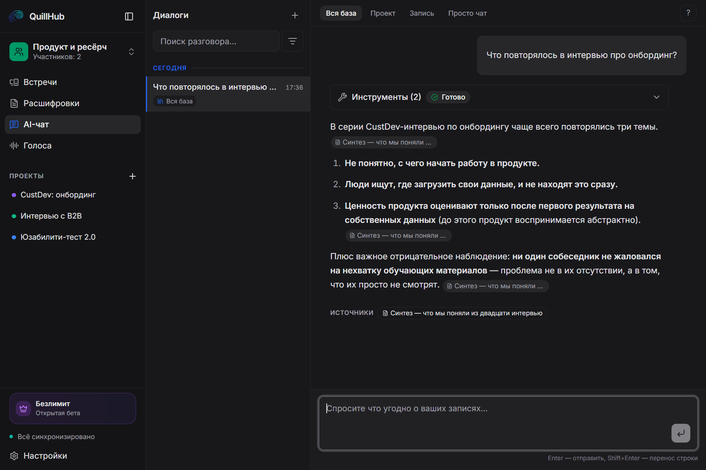706x470 pixels.
Task: Collapse the sidebar with panel toggle icon
Action: click(129, 16)
